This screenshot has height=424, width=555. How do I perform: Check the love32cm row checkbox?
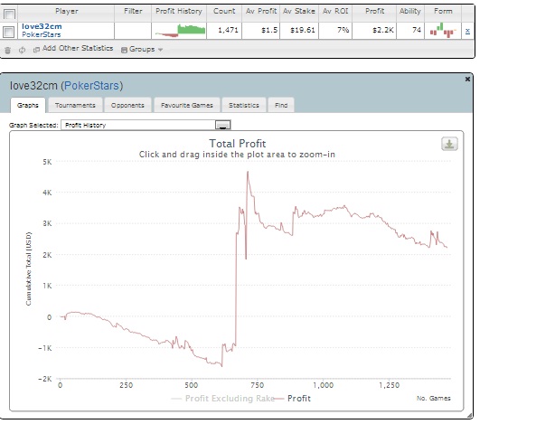coord(8,32)
